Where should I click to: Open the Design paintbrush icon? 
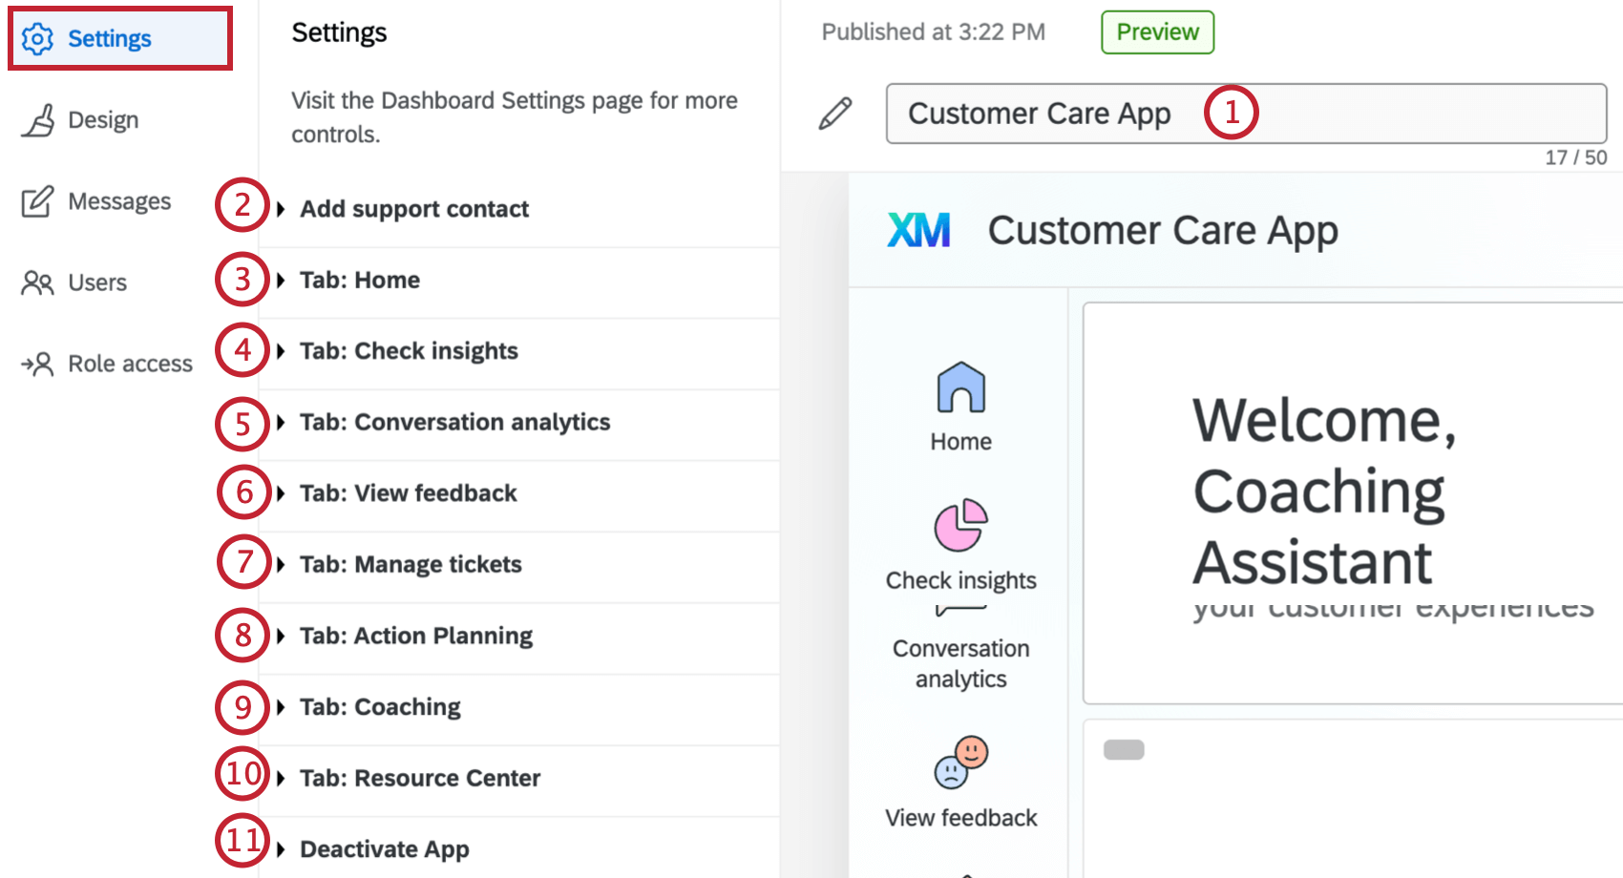(37, 119)
